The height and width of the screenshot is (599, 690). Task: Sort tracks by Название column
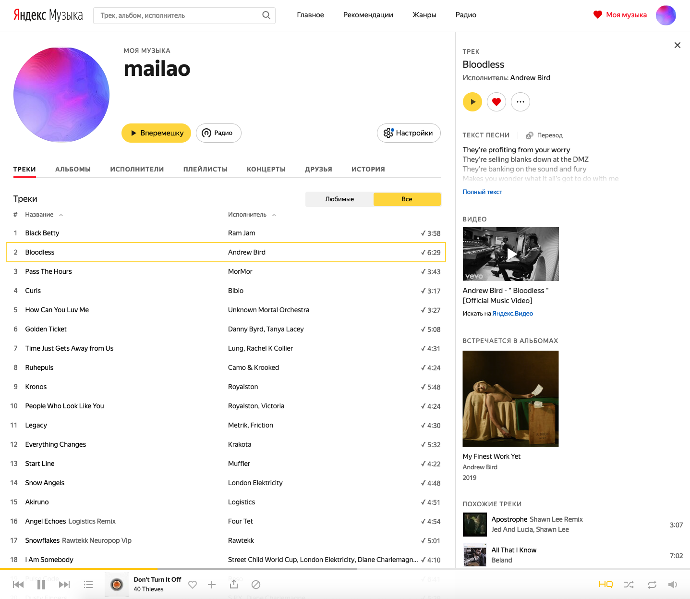39,215
